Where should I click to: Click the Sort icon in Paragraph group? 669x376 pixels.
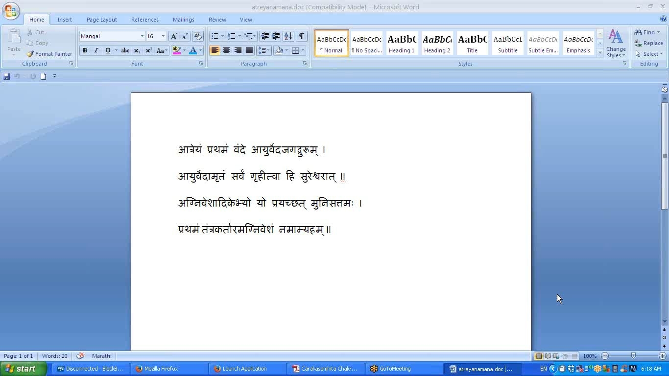[288, 36]
